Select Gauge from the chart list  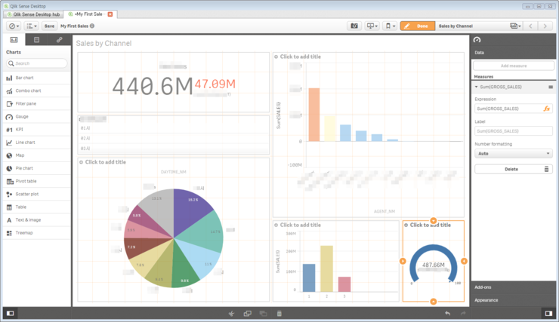coord(37,117)
